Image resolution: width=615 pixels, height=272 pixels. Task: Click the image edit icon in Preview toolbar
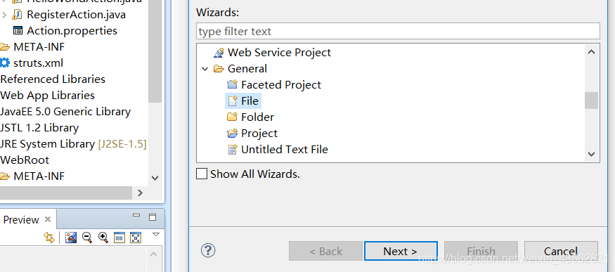pyautogui.click(x=71, y=238)
